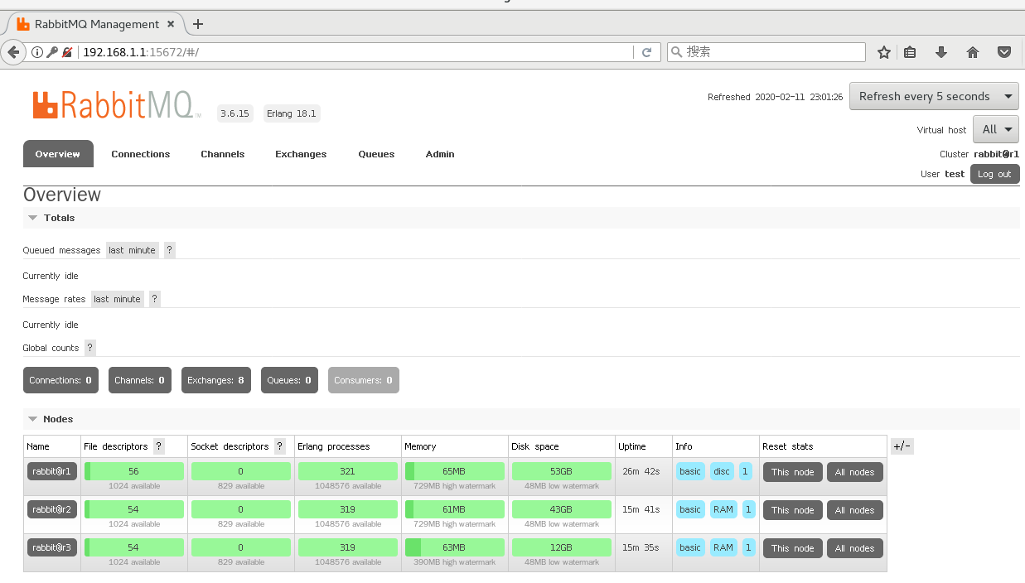Click the browser back arrow button
Image resolution: width=1025 pixels, height=583 pixels.
click(x=12, y=52)
